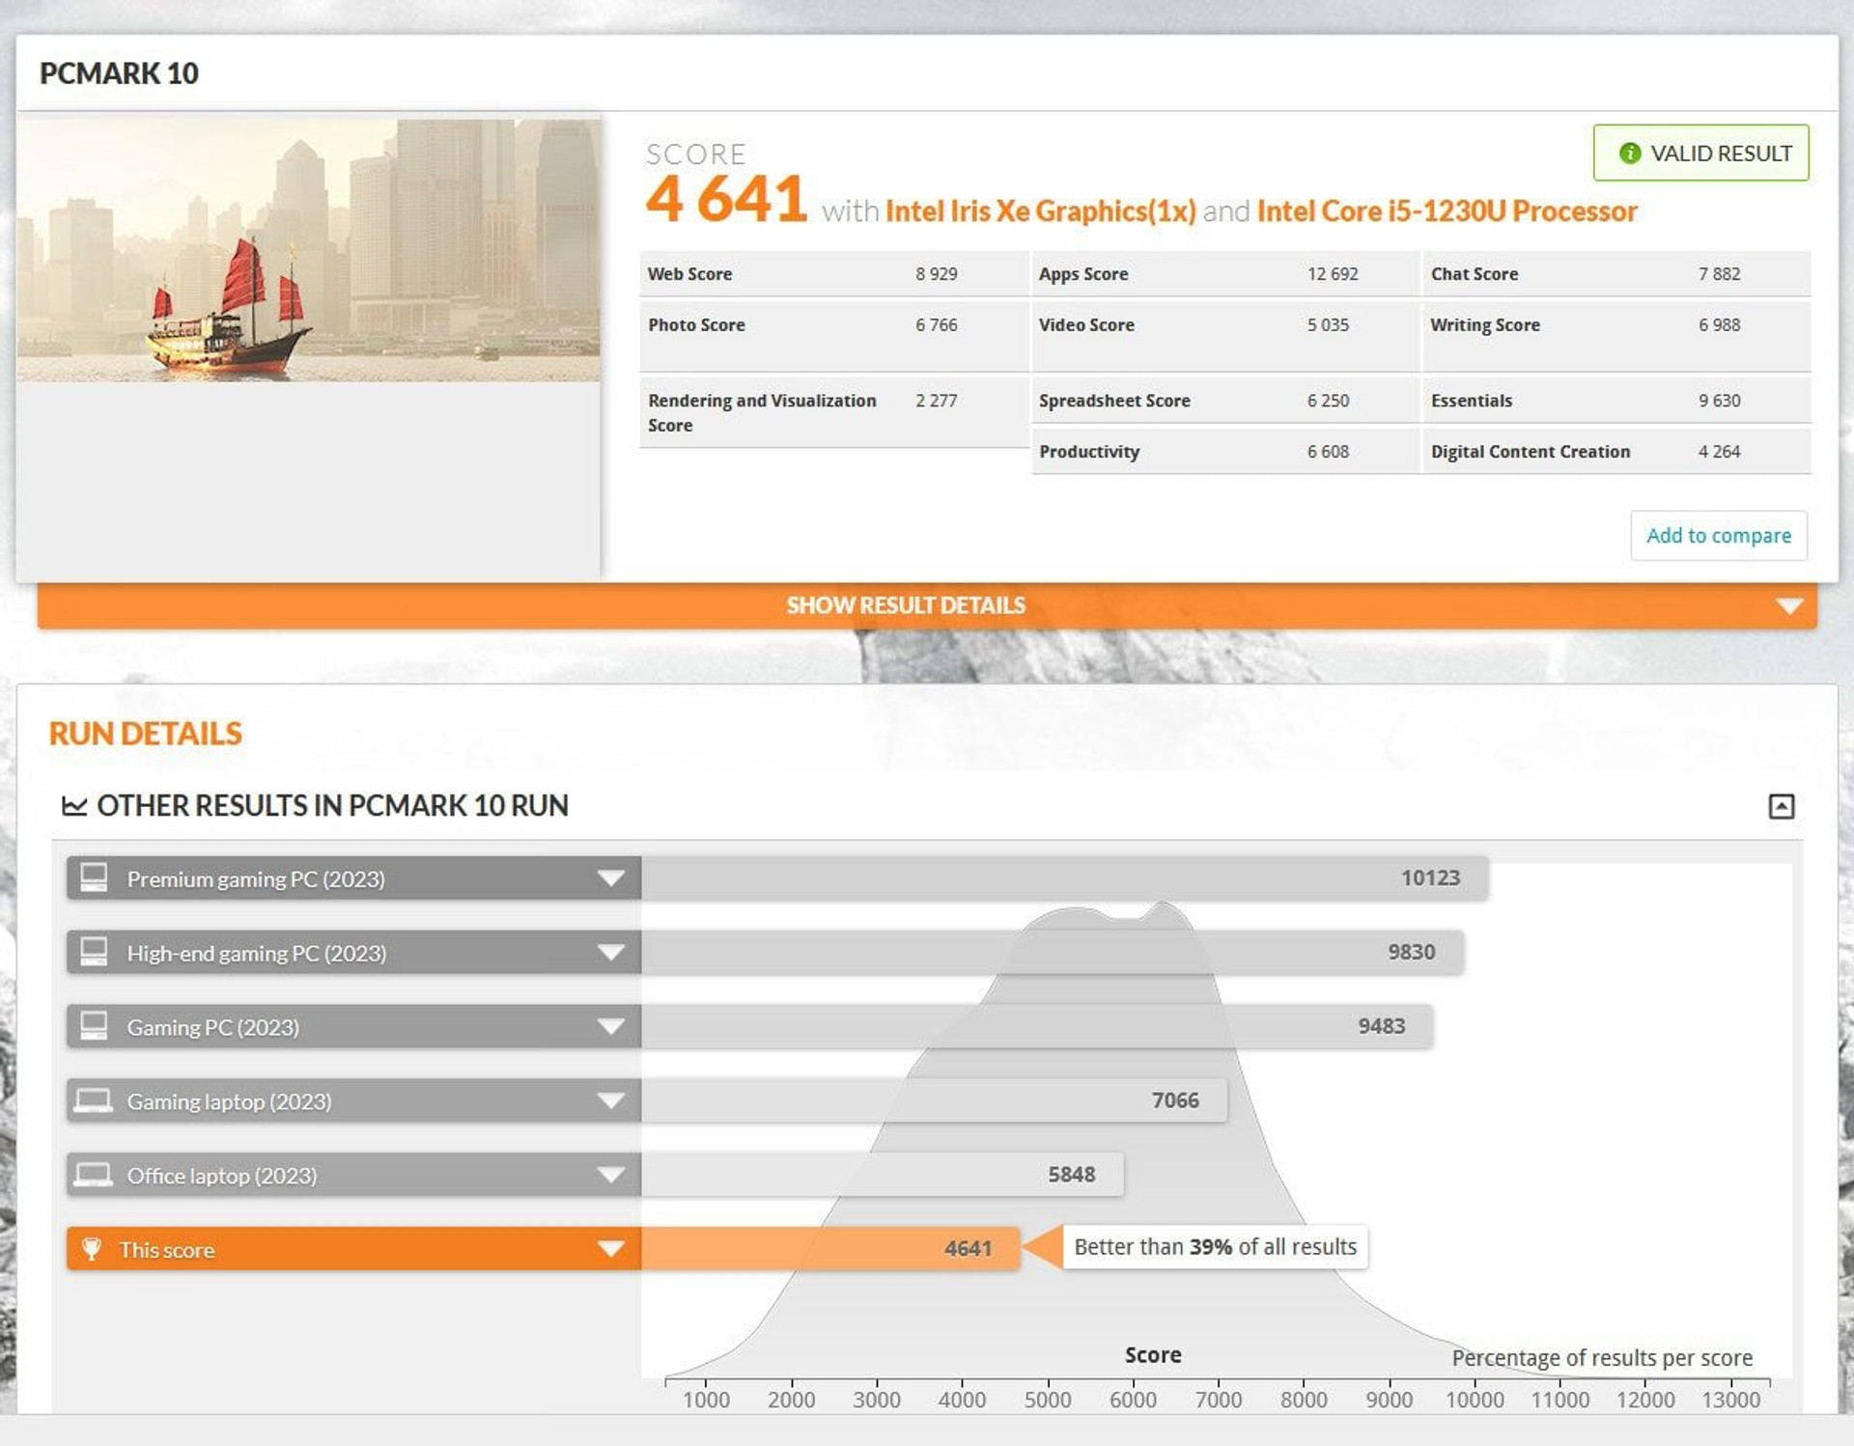The height and width of the screenshot is (1446, 1854).
Task: Click the This score row label
Action: coord(167,1250)
